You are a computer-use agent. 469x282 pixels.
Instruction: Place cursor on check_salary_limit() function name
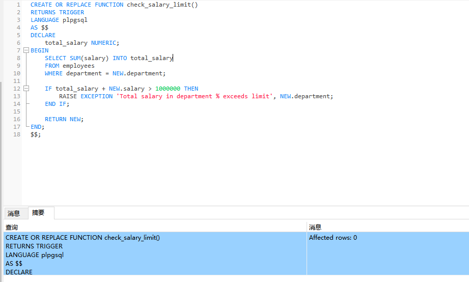(162, 5)
